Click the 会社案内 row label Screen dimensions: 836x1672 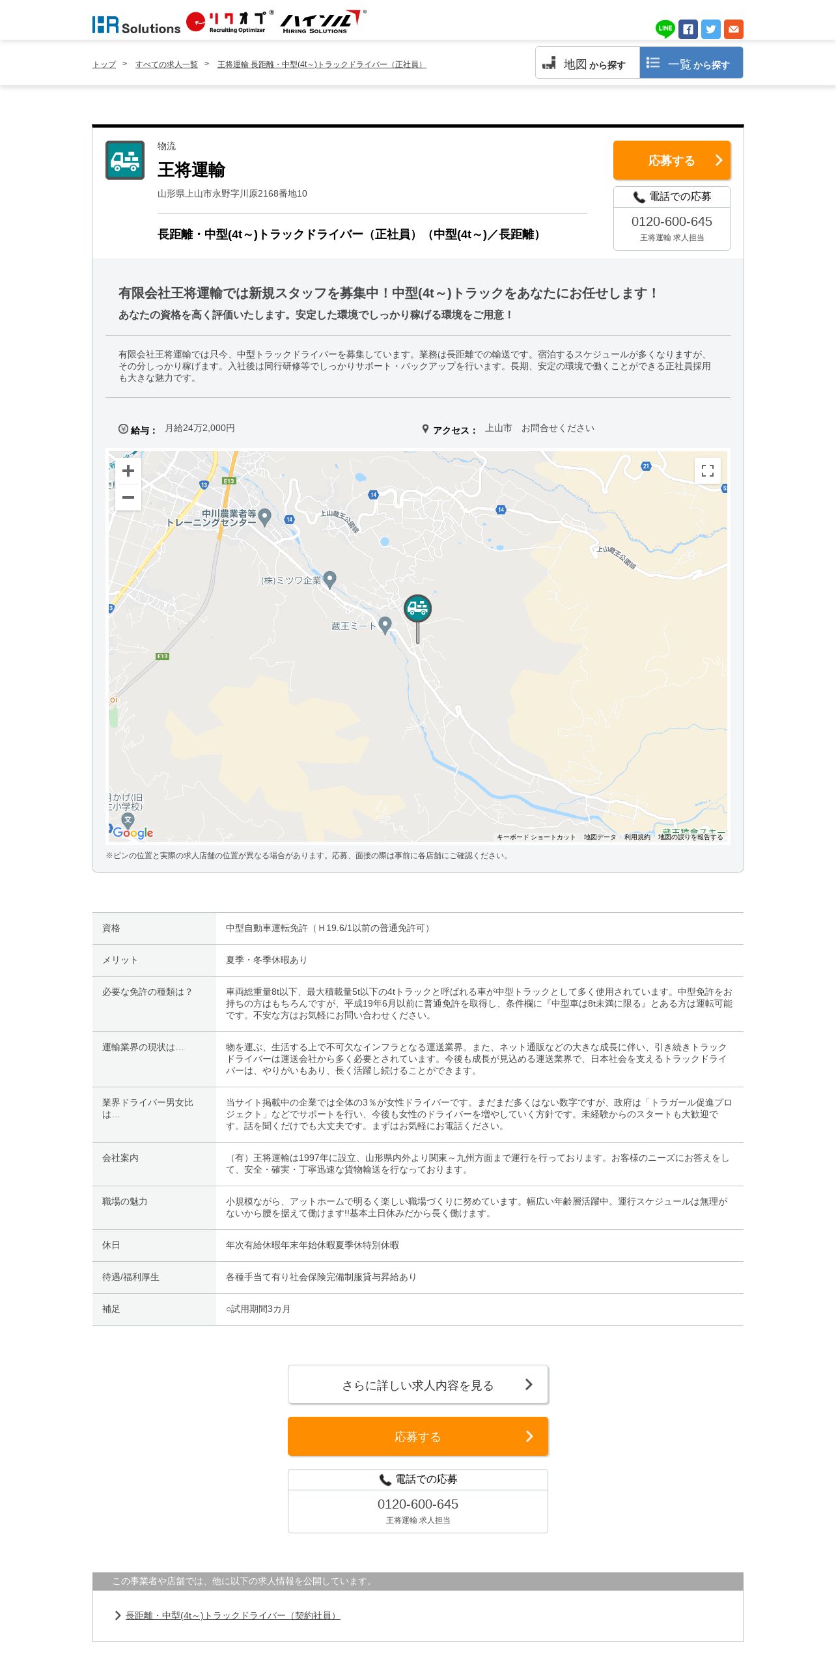click(x=120, y=1158)
